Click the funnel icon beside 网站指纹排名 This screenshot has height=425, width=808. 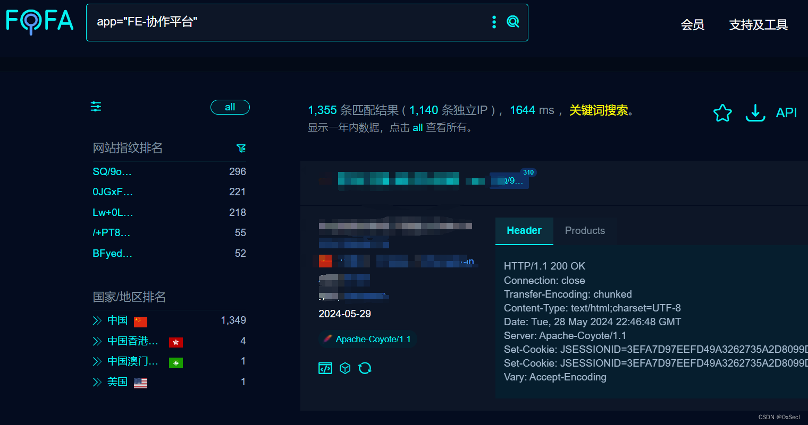pyautogui.click(x=241, y=149)
